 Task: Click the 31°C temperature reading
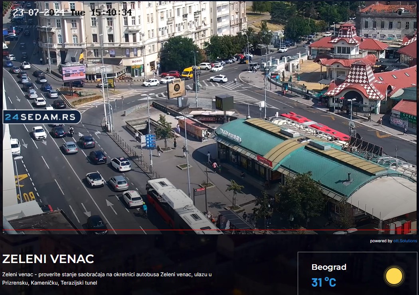coord(324,283)
